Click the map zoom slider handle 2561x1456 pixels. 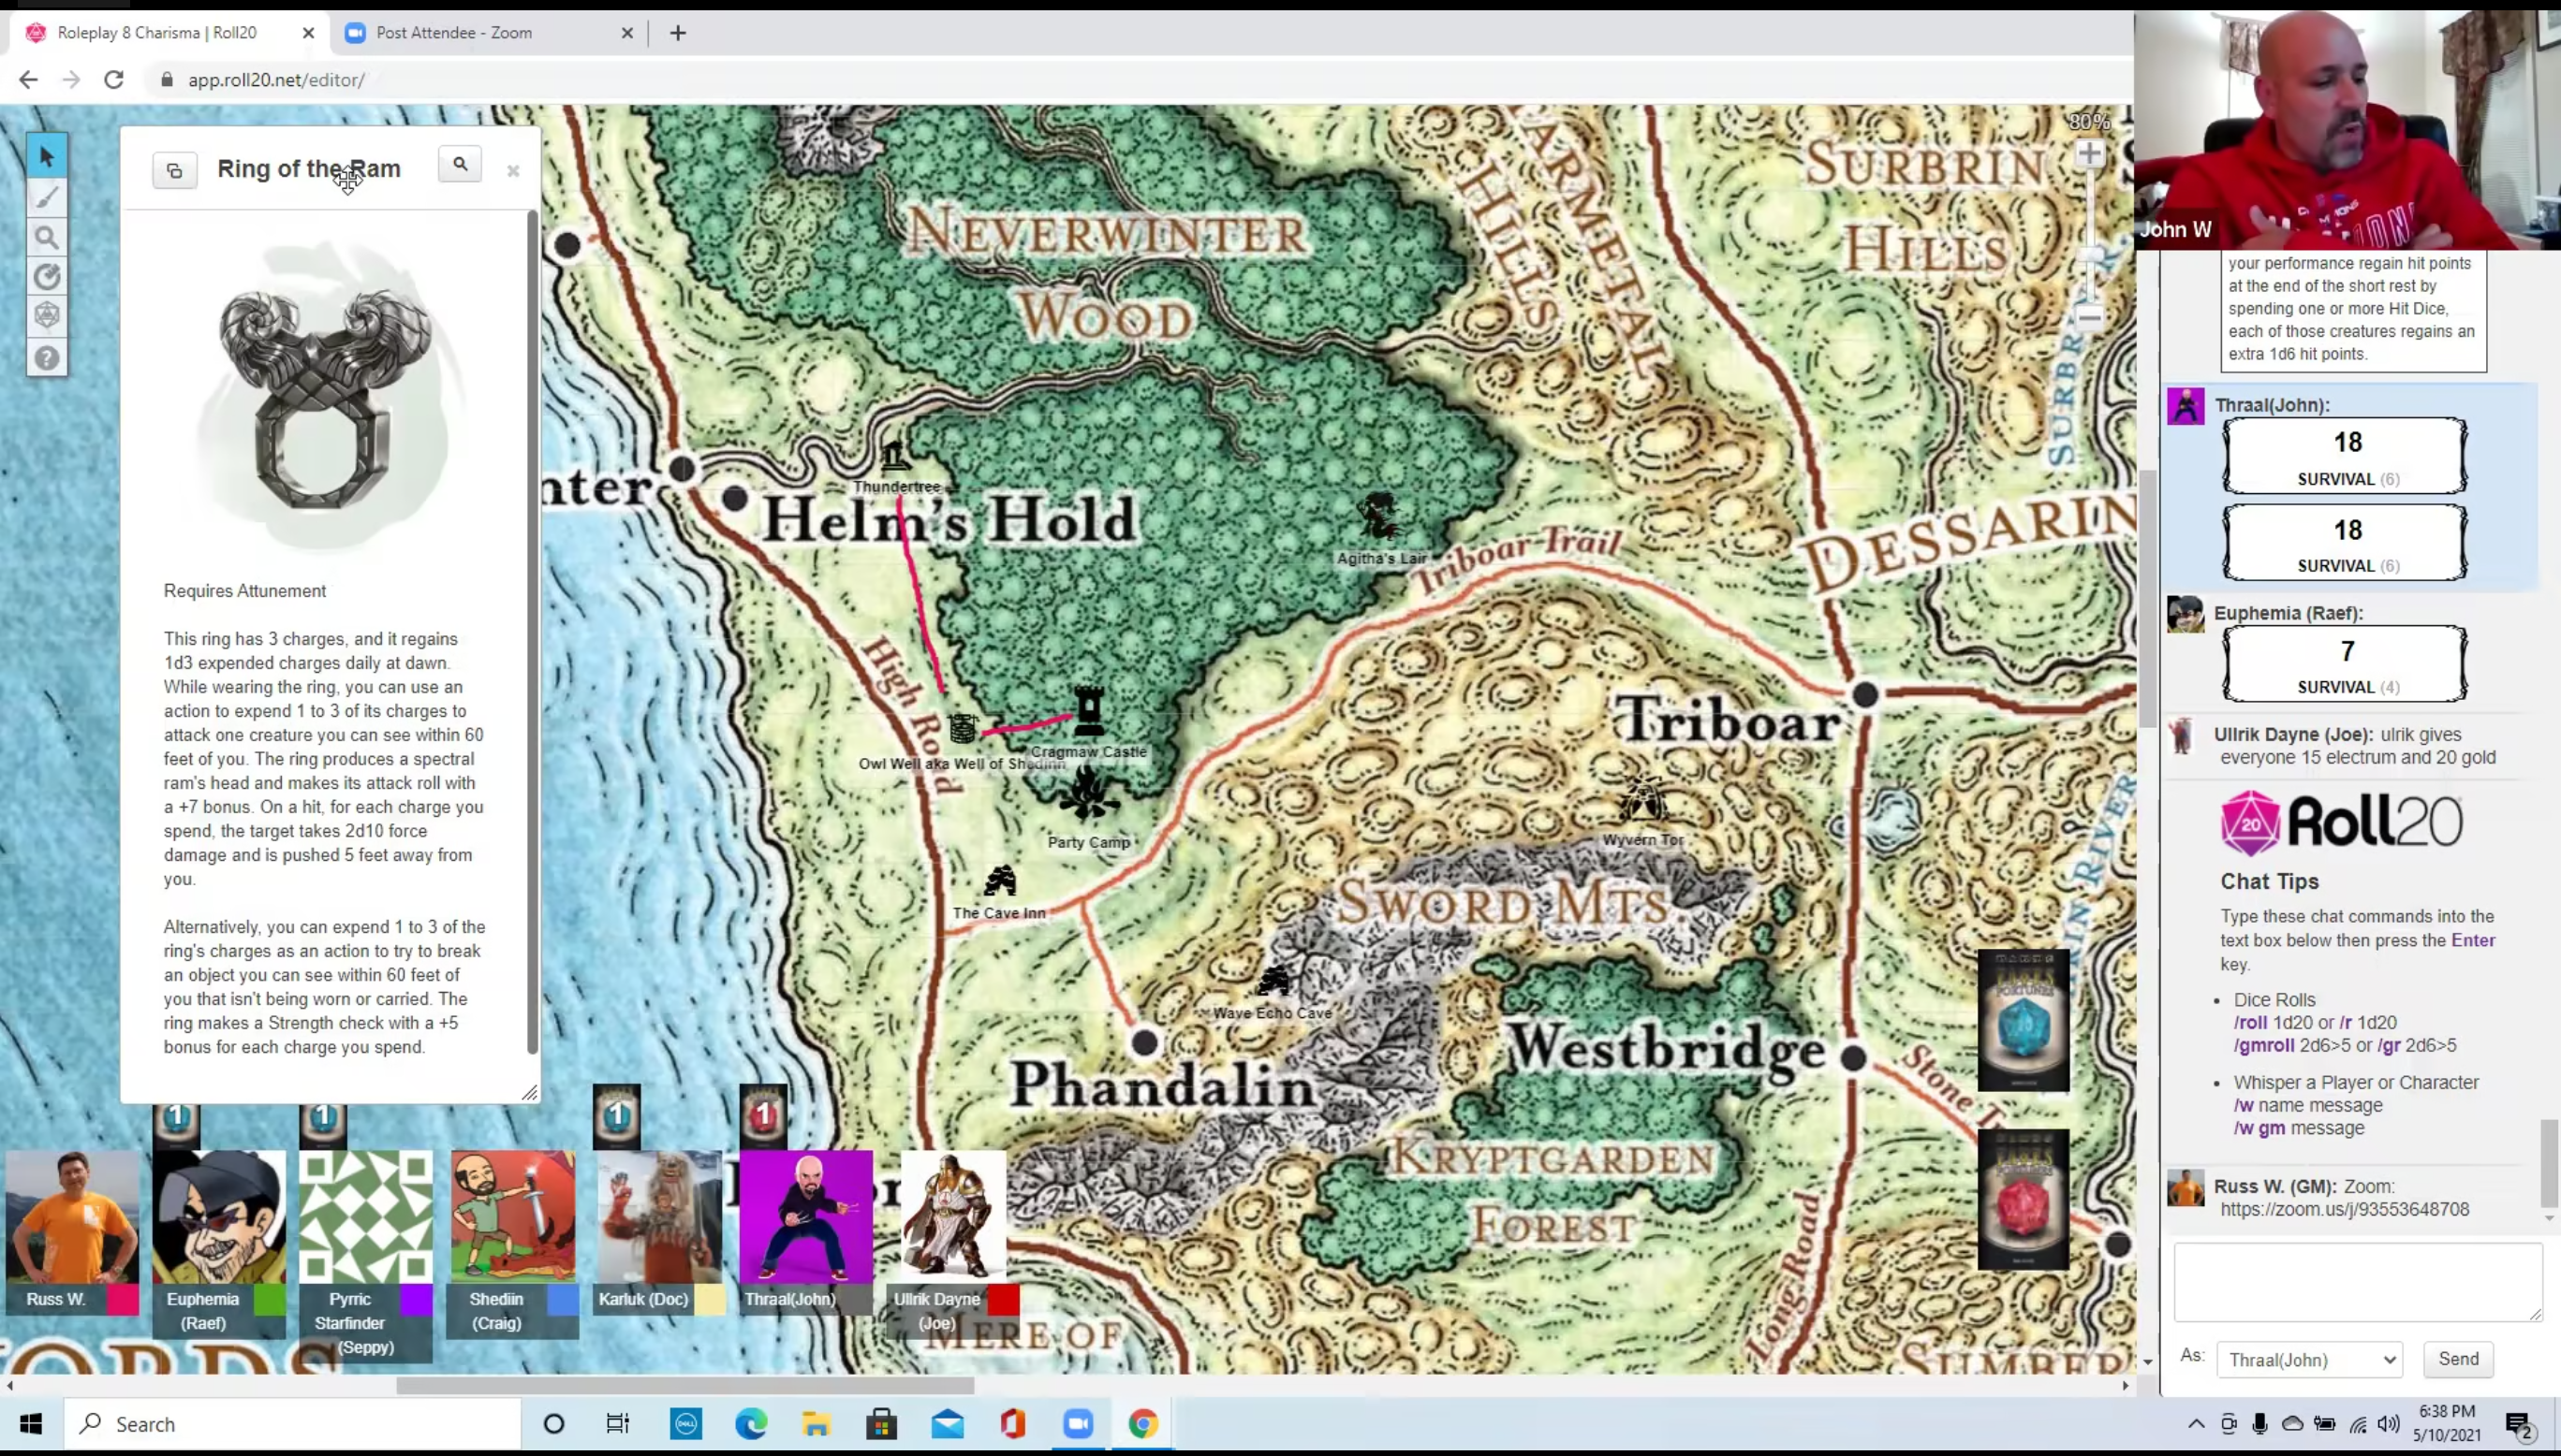pyautogui.click(x=2089, y=254)
